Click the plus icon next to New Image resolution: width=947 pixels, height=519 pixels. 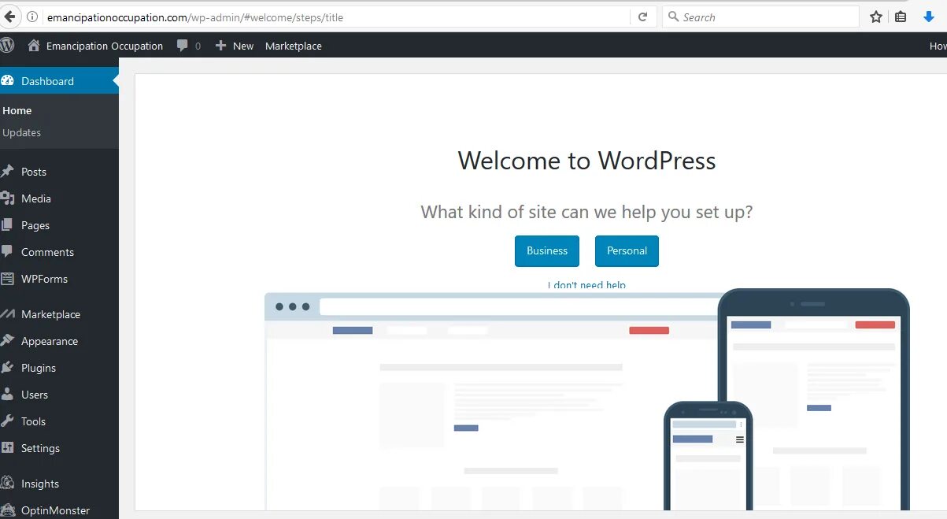221,46
